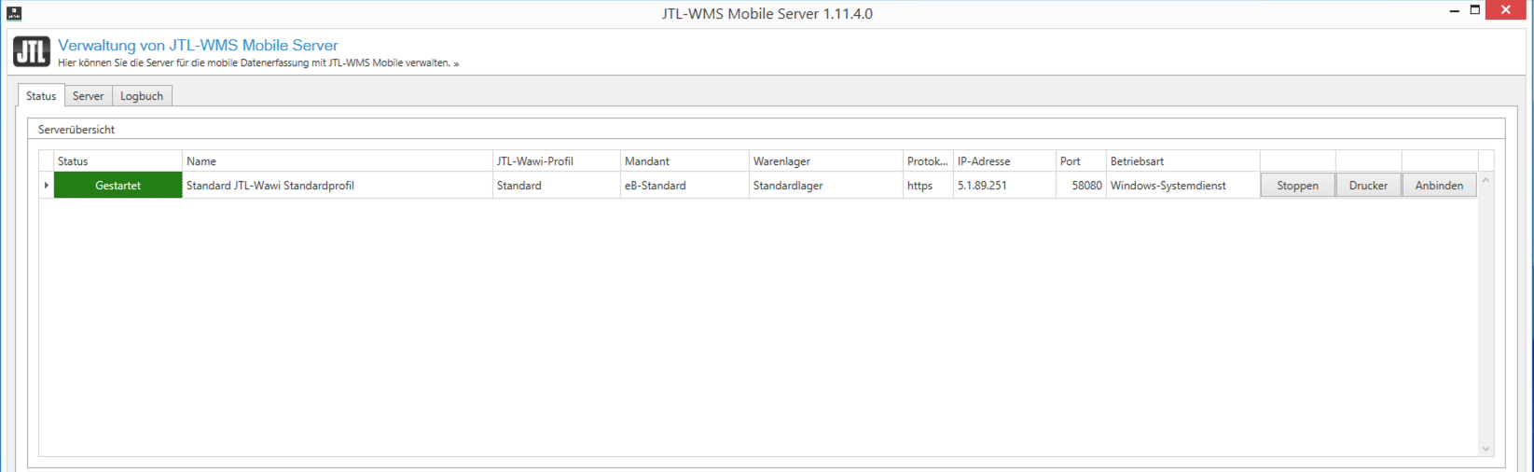Expand the row indicator arrow
Image resolution: width=1534 pixels, height=472 pixels.
[46, 186]
